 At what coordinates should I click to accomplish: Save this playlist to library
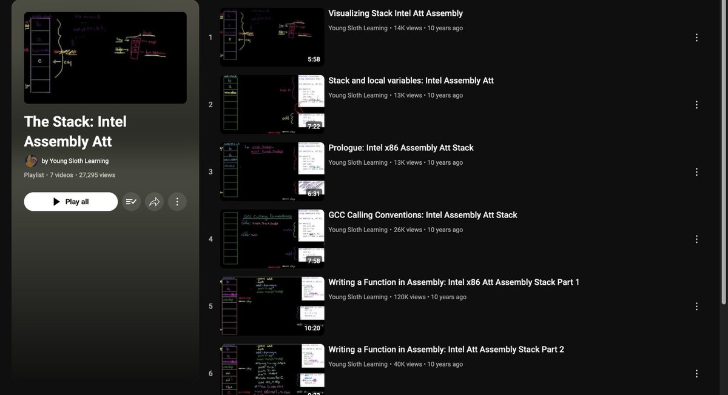pyautogui.click(x=131, y=201)
